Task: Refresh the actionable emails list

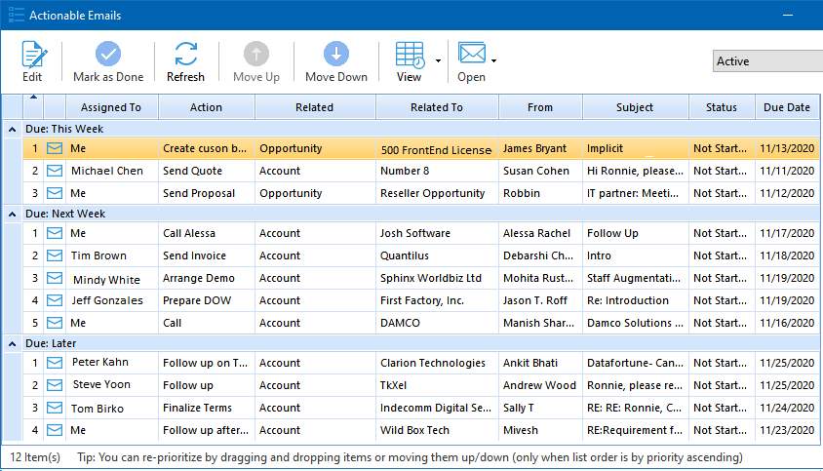Action: coord(185,55)
